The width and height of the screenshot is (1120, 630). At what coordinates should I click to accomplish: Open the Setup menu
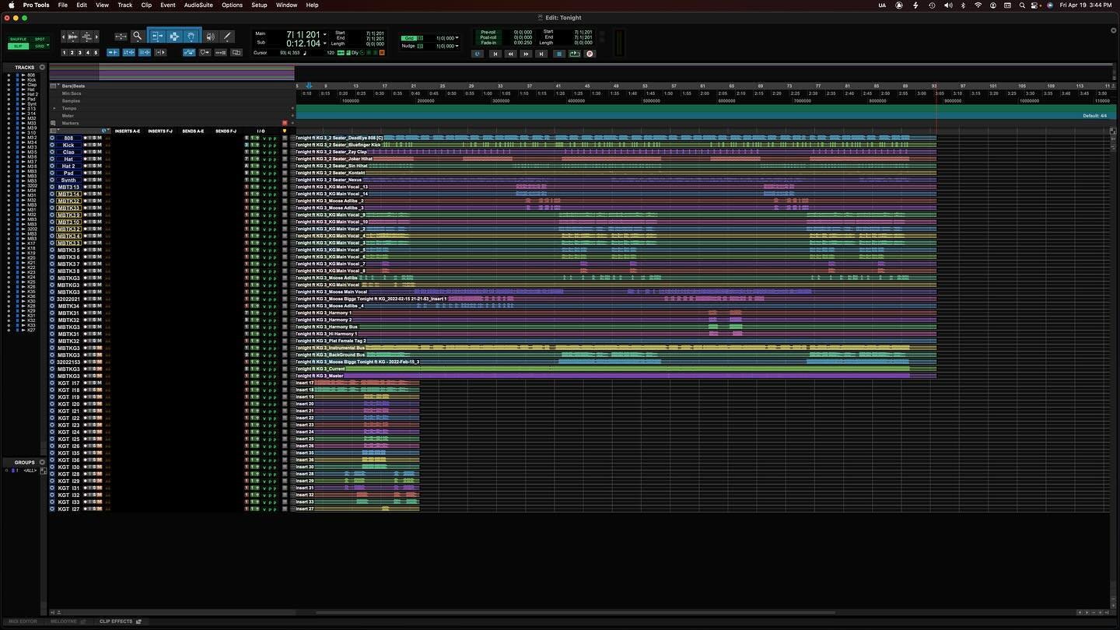point(259,5)
